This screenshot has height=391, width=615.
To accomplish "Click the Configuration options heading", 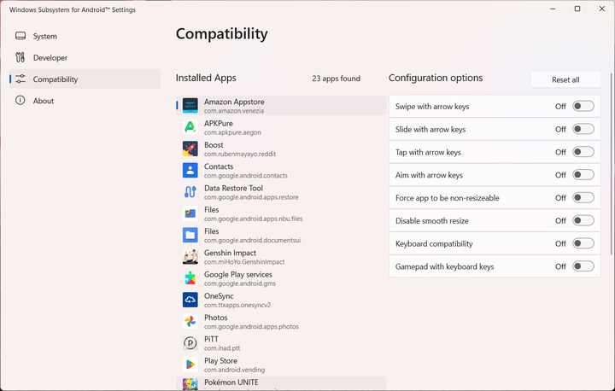I will click(436, 78).
